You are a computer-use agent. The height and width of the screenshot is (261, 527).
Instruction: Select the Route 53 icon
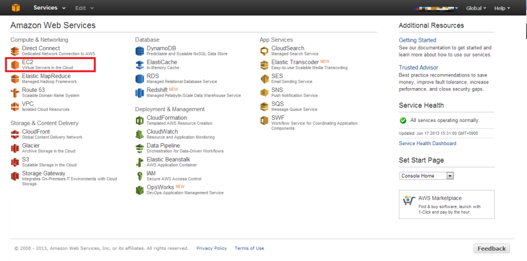tap(15, 93)
